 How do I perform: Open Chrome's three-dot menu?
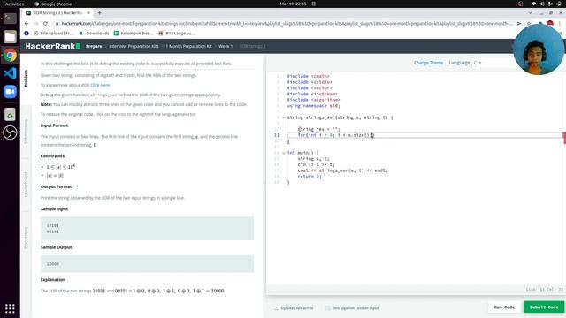click(x=560, y=24)
